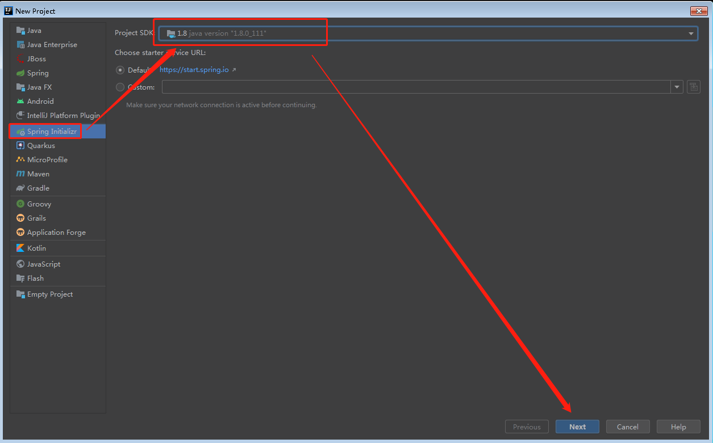This screenshot has height=443, width=713.
Task: Click the custom URL browse icon button
Action: coord(693,87)
